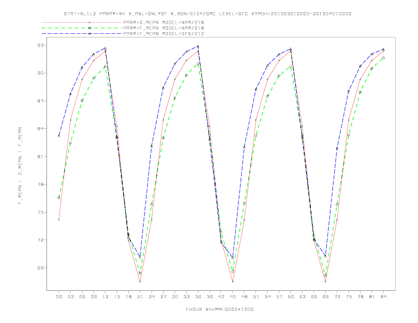Click blue GFS peak triangle at hour 36

(x=198, y=46)
